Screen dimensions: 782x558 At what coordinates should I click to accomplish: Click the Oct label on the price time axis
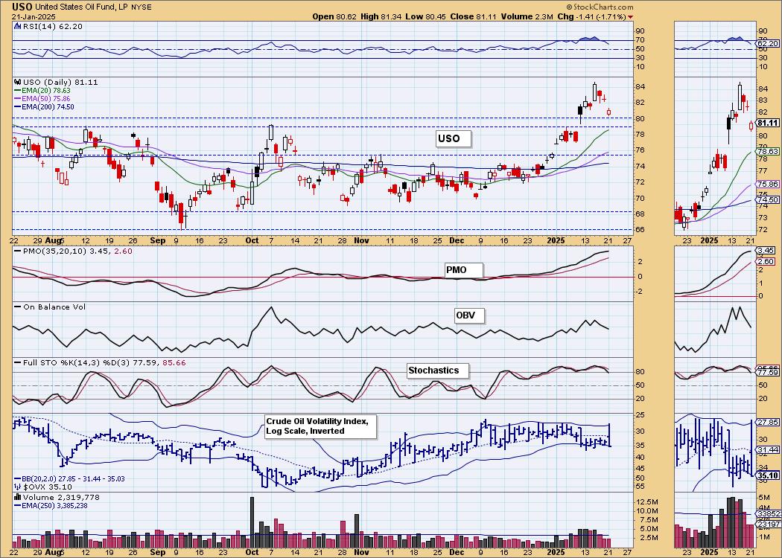tap(252, 240)
